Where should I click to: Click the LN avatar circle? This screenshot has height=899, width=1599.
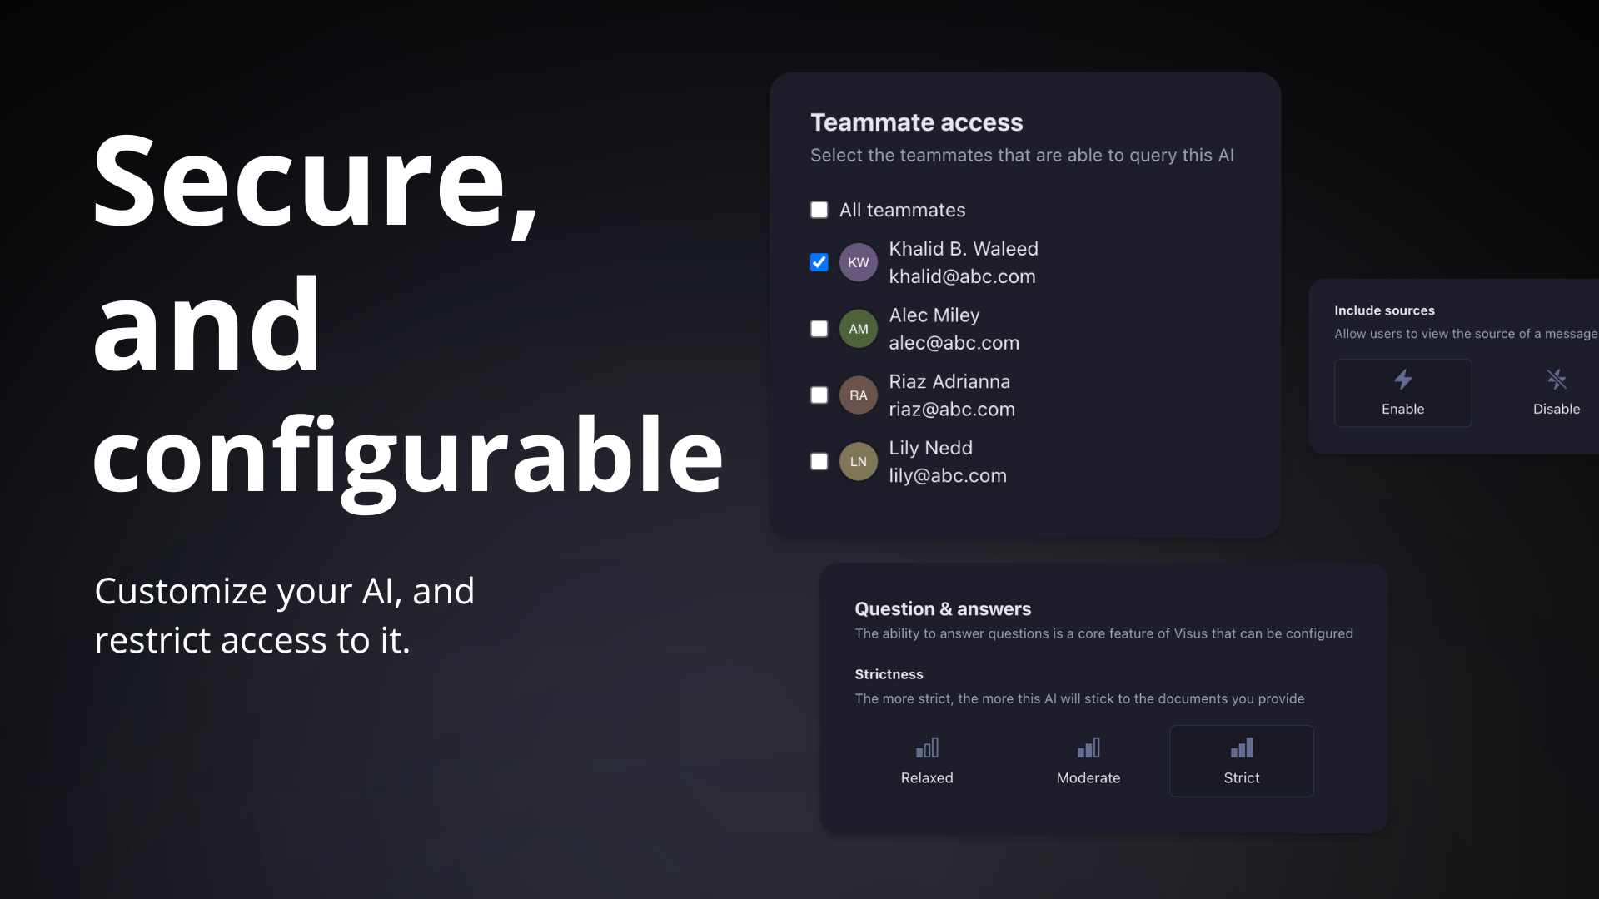[x=859, y=461]
